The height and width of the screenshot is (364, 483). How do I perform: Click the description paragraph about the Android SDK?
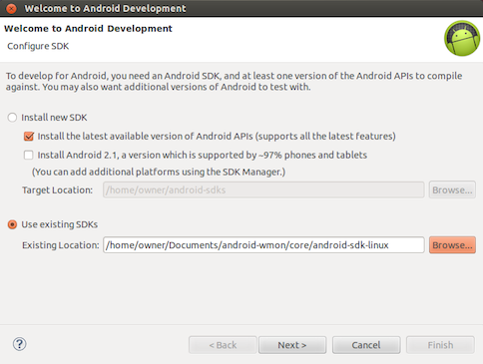[234, 81]
